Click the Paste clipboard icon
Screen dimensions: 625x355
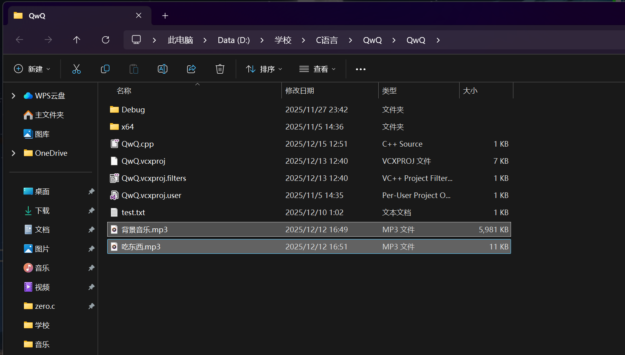[x=134, y=69]
